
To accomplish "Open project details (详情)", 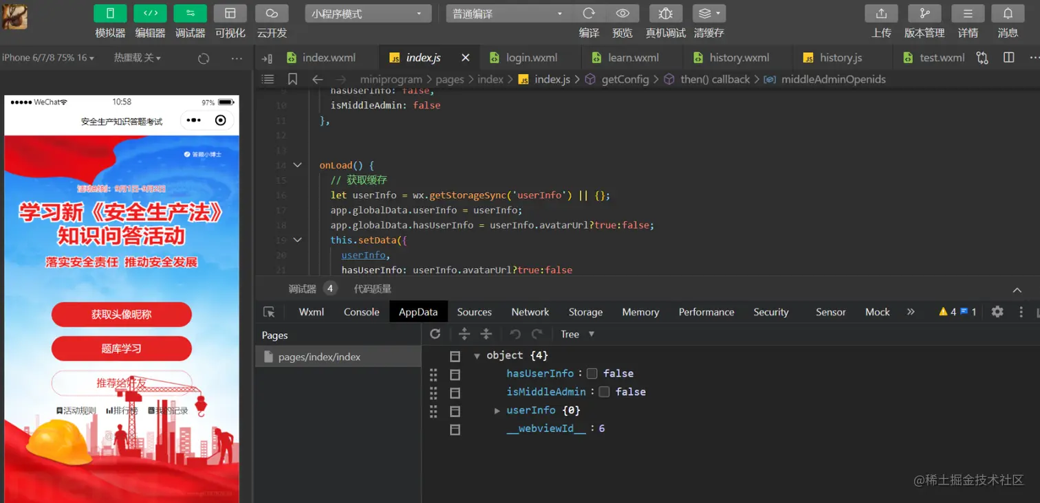I will pyautogui.click(x=968, y=14).
